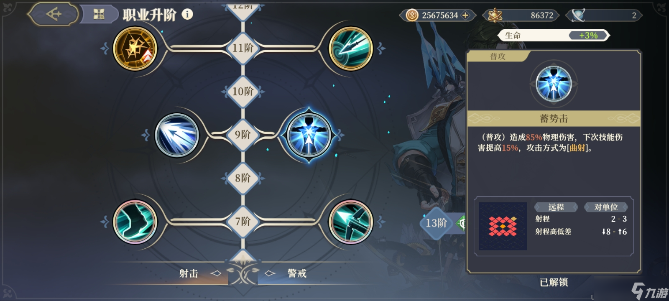Tap the 远程 range tag
This screenshot has height=301, width=669.
click(x=556, y=207)
